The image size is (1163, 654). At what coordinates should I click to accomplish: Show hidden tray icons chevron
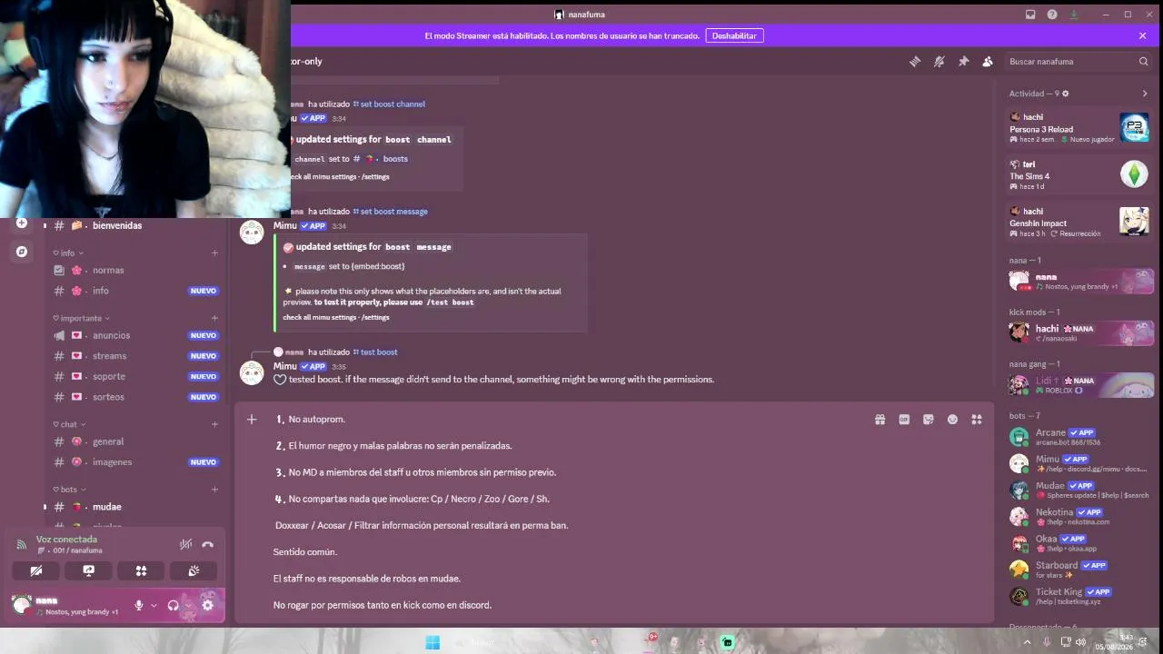[1028, 642]
